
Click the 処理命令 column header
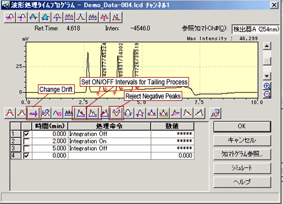pos(109,126)
